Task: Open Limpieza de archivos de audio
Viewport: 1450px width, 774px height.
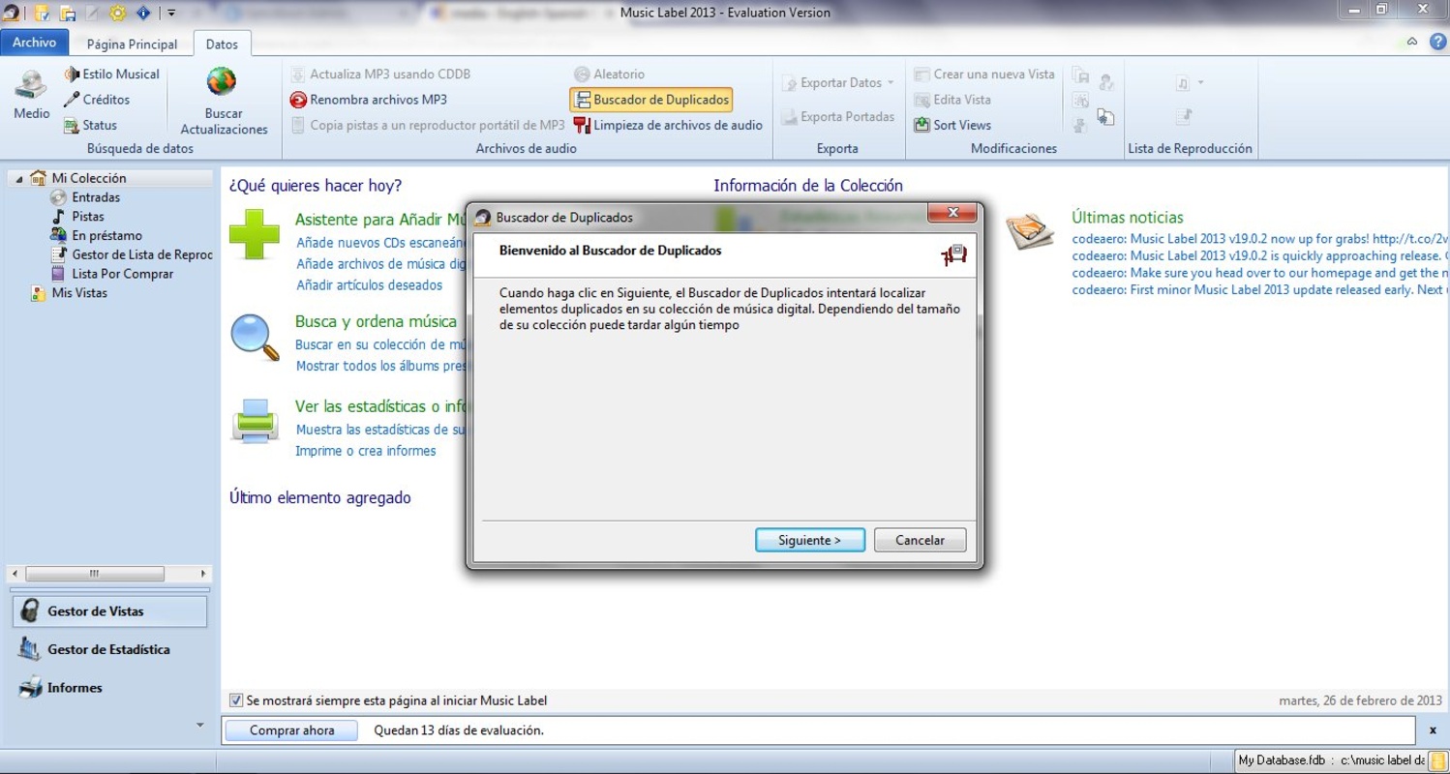Action: (x=668, y=125)
